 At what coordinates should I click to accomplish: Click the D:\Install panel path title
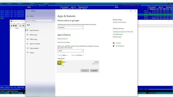pyautogui.click(x=41, y=5)
